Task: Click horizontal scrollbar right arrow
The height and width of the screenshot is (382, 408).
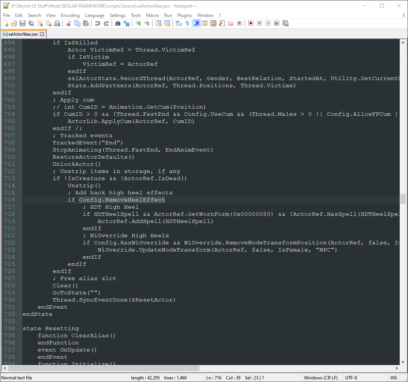Action: coord(397,368)
